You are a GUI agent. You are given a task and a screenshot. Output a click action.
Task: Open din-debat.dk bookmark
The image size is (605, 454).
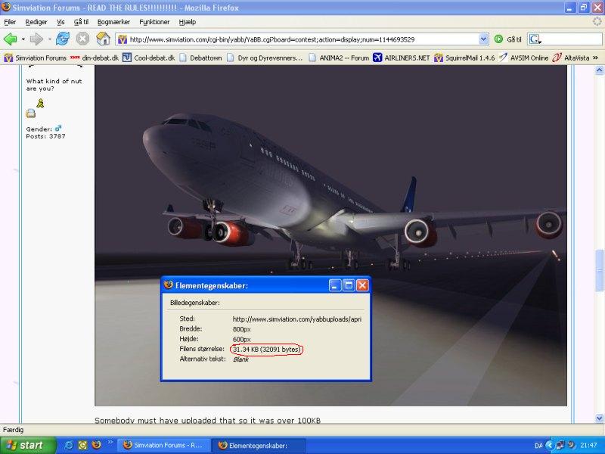tap(95, 58)
